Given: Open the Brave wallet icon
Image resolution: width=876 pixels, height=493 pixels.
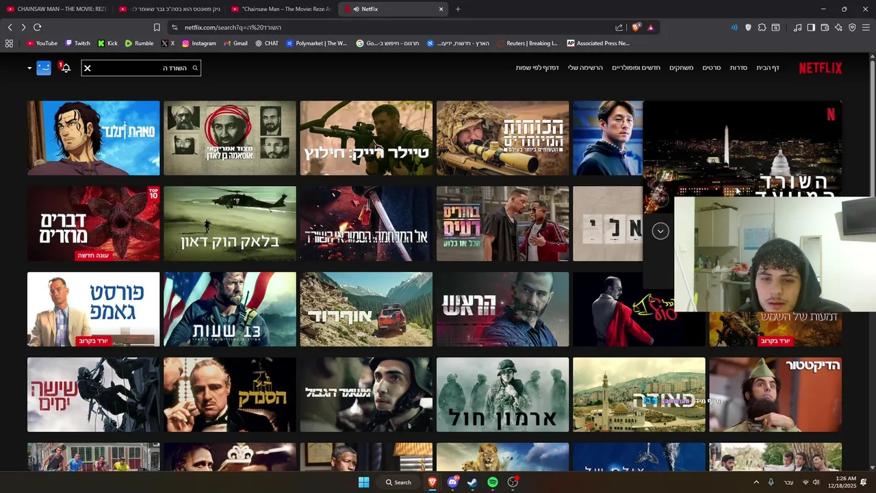Looking at the screenshot, I should pyautogui.click(x=825, y=27).
